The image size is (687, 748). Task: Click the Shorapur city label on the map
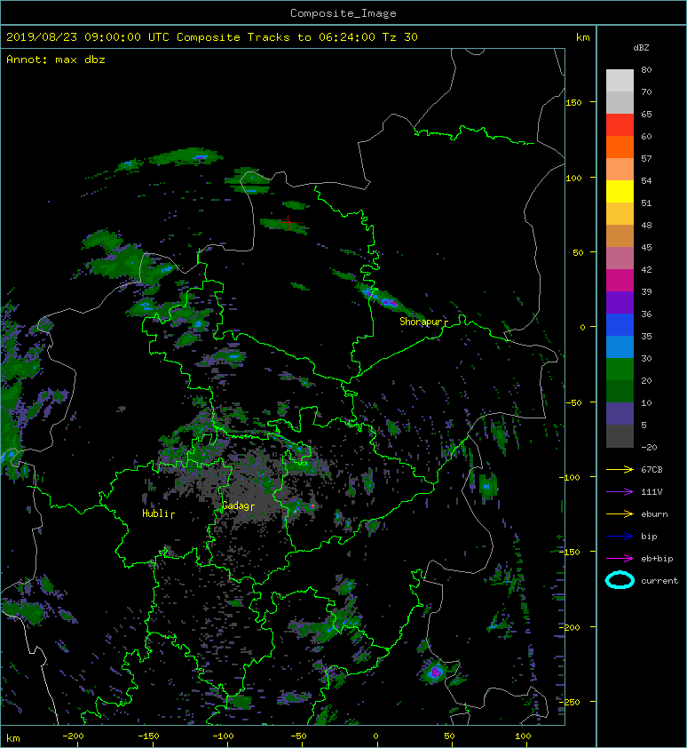[421, 322]
